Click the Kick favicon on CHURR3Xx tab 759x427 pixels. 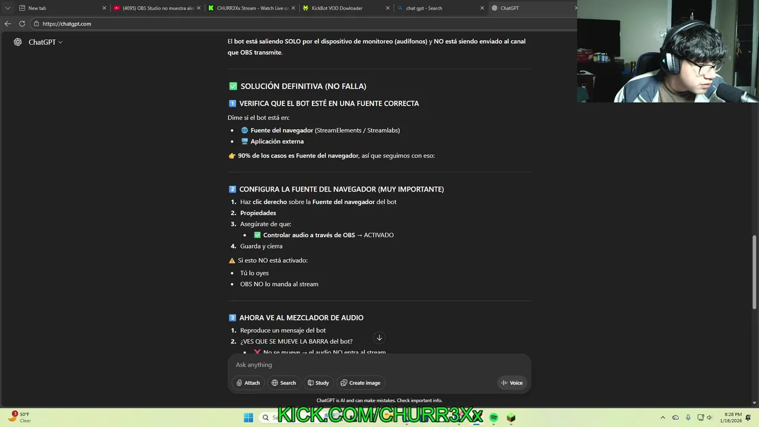[211, 8]
